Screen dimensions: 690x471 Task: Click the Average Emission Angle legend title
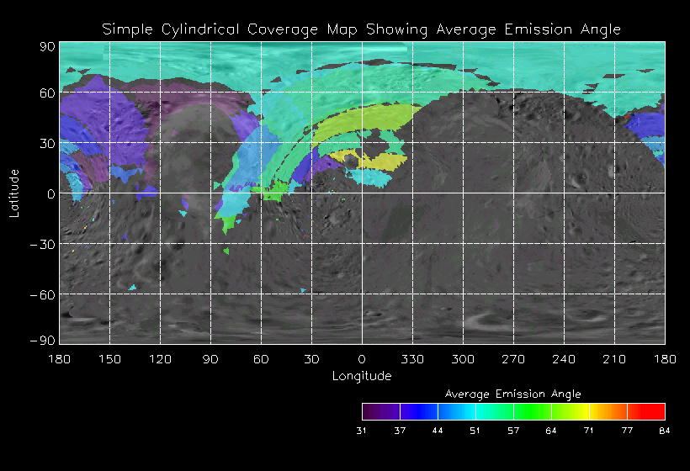(x=512, y=394)
